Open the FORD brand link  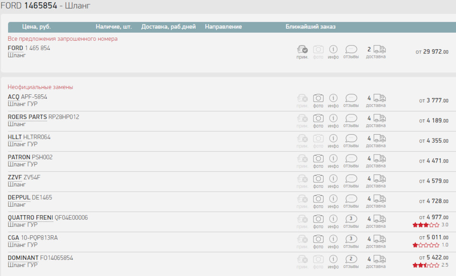coord(15,48)
